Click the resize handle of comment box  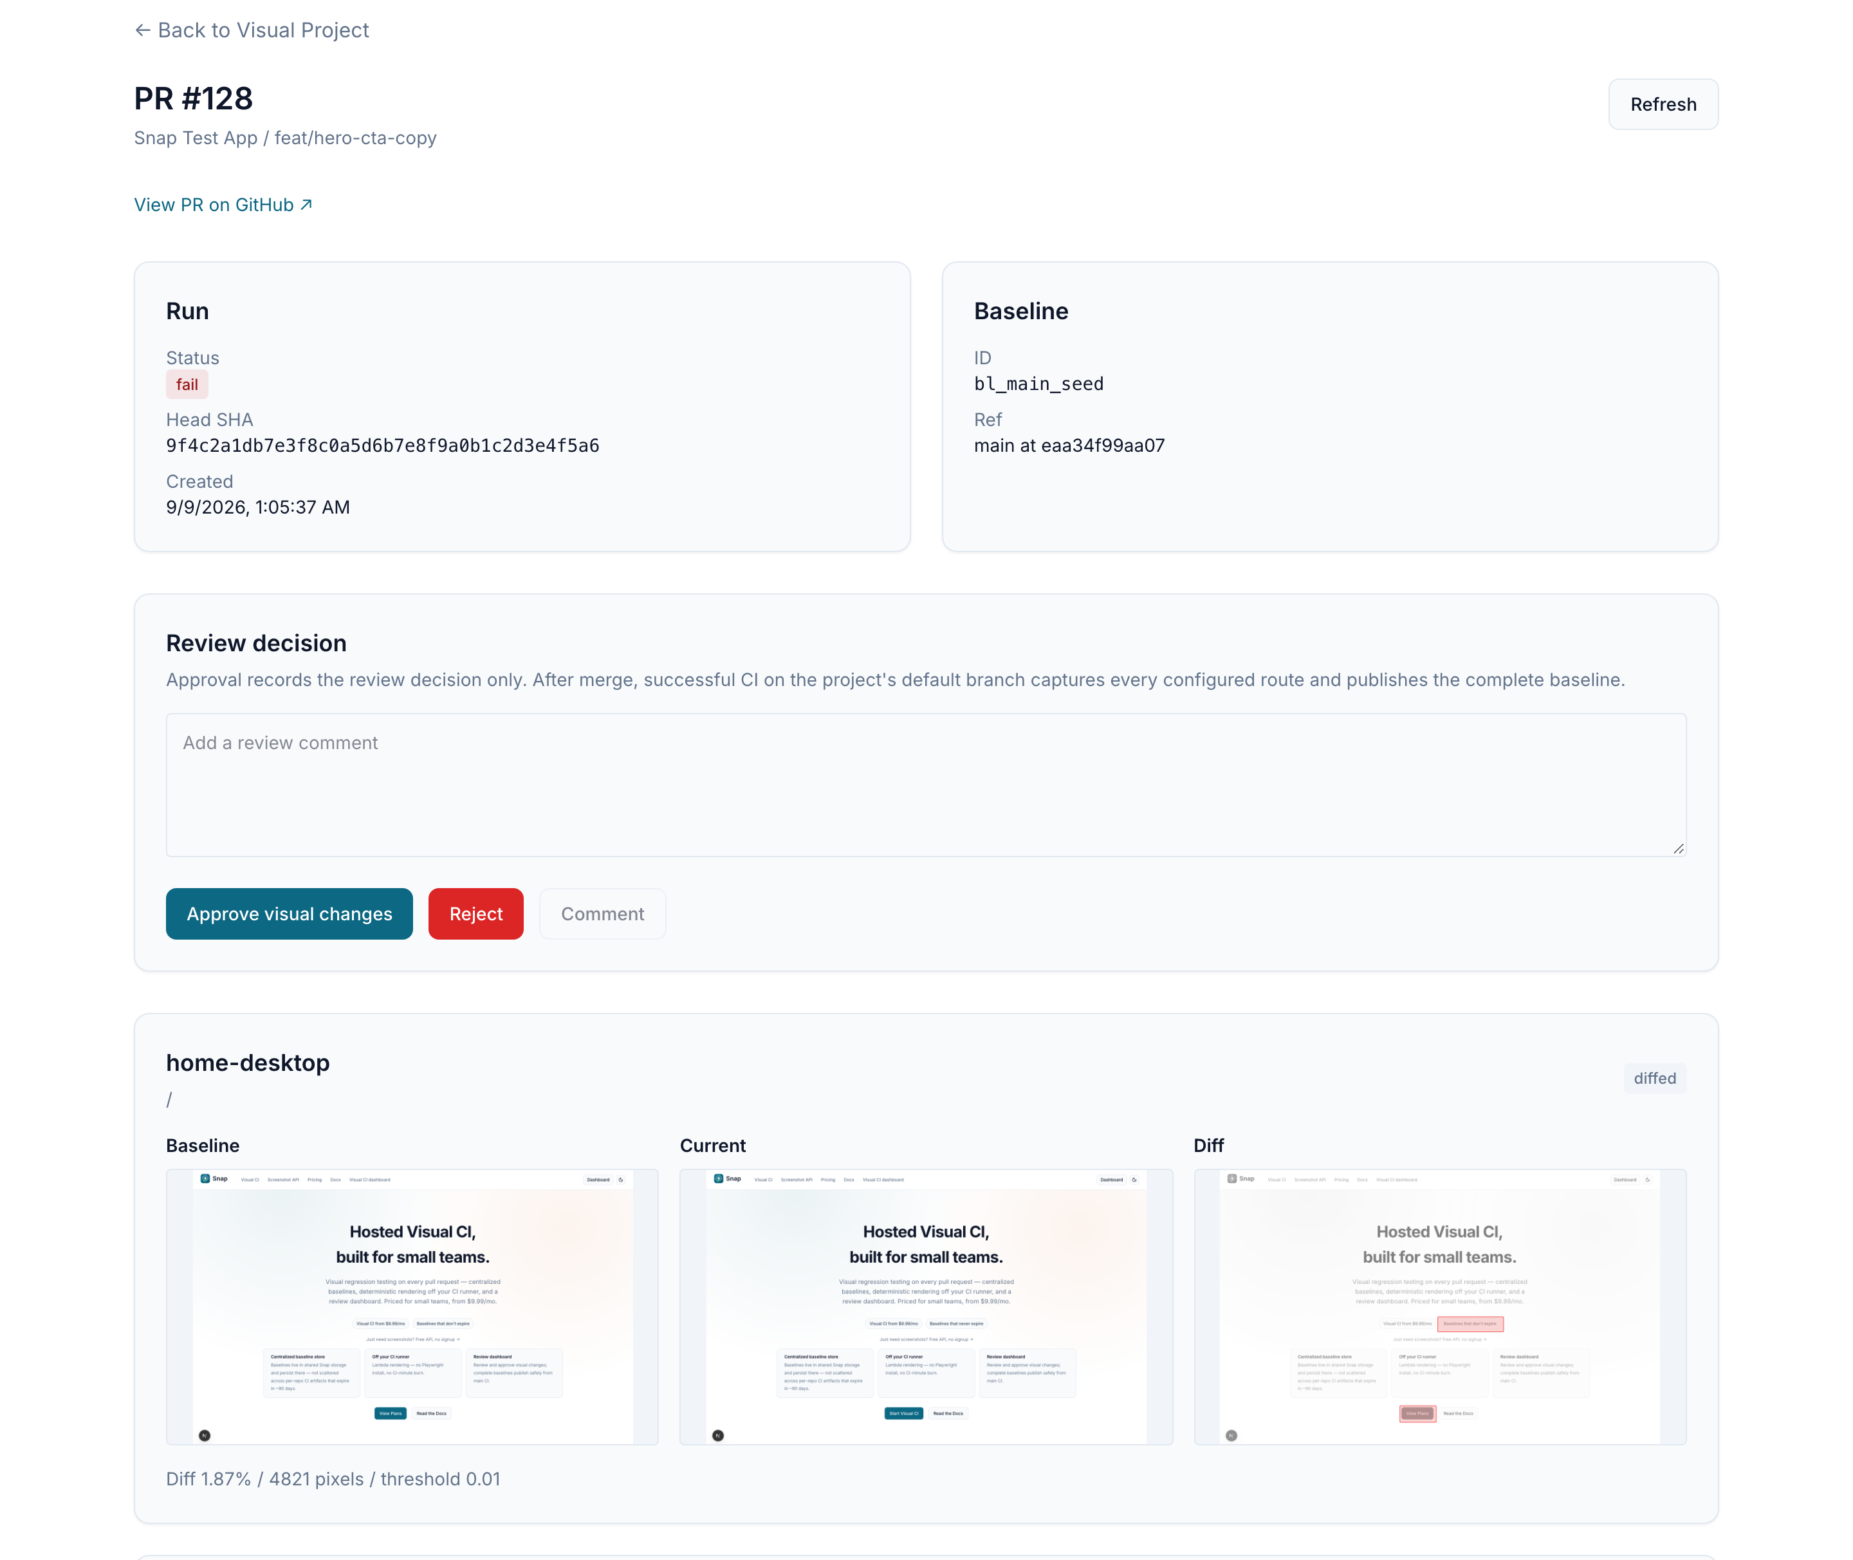coord(1678,848)
